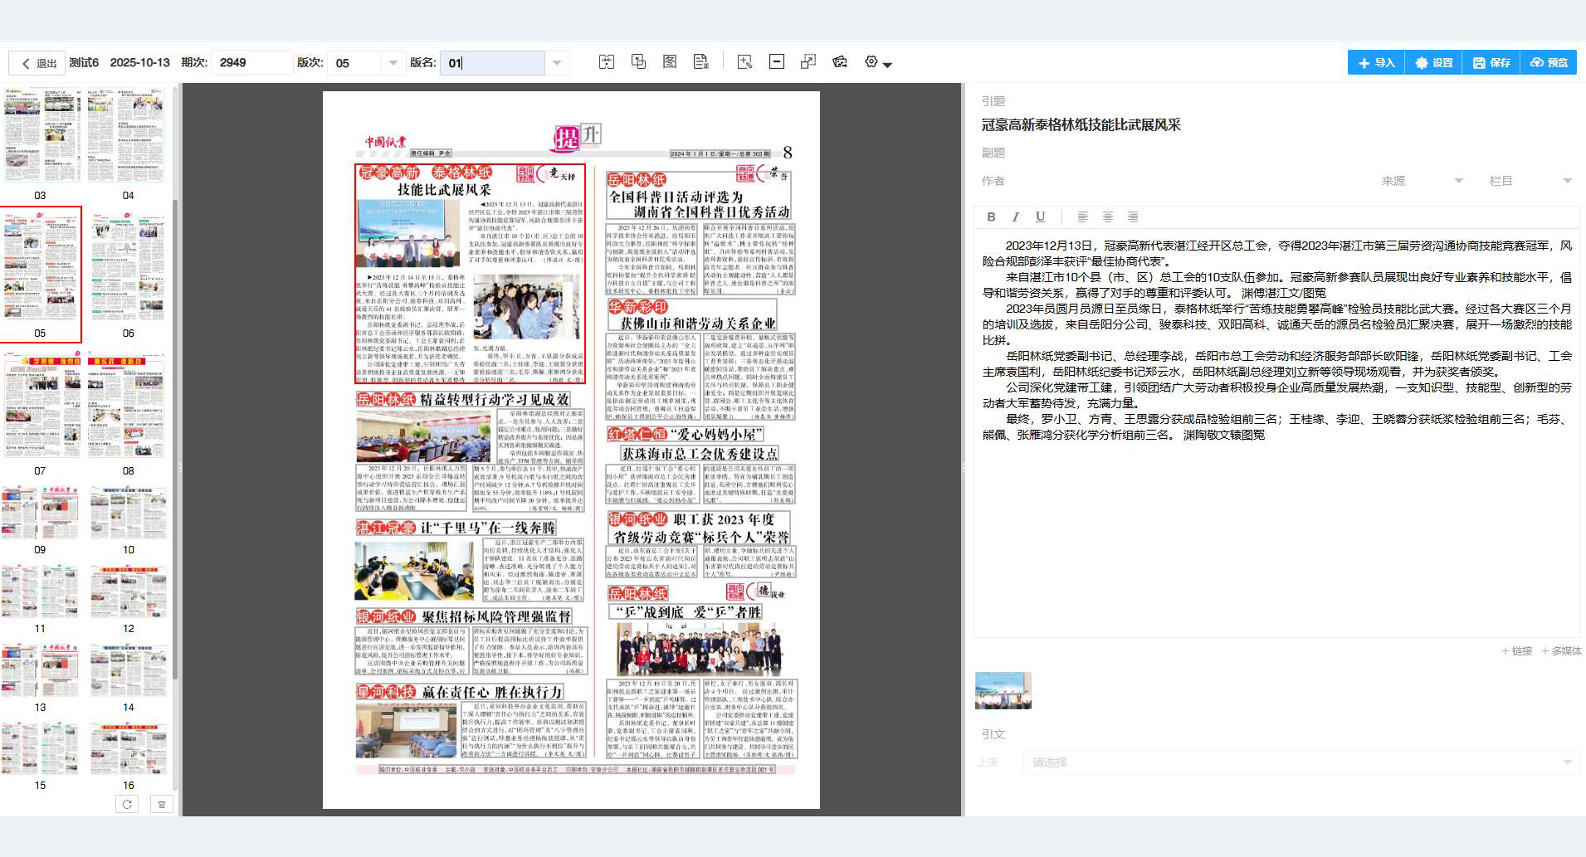Viewport: 1586px width, 857px height.
Task: Click the resize region scale icon
Action: tap(808, 62)
